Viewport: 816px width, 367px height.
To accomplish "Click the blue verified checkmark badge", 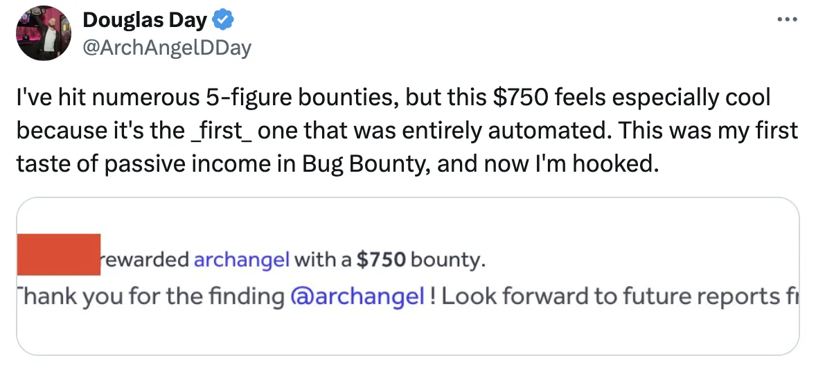I will 223,21.
